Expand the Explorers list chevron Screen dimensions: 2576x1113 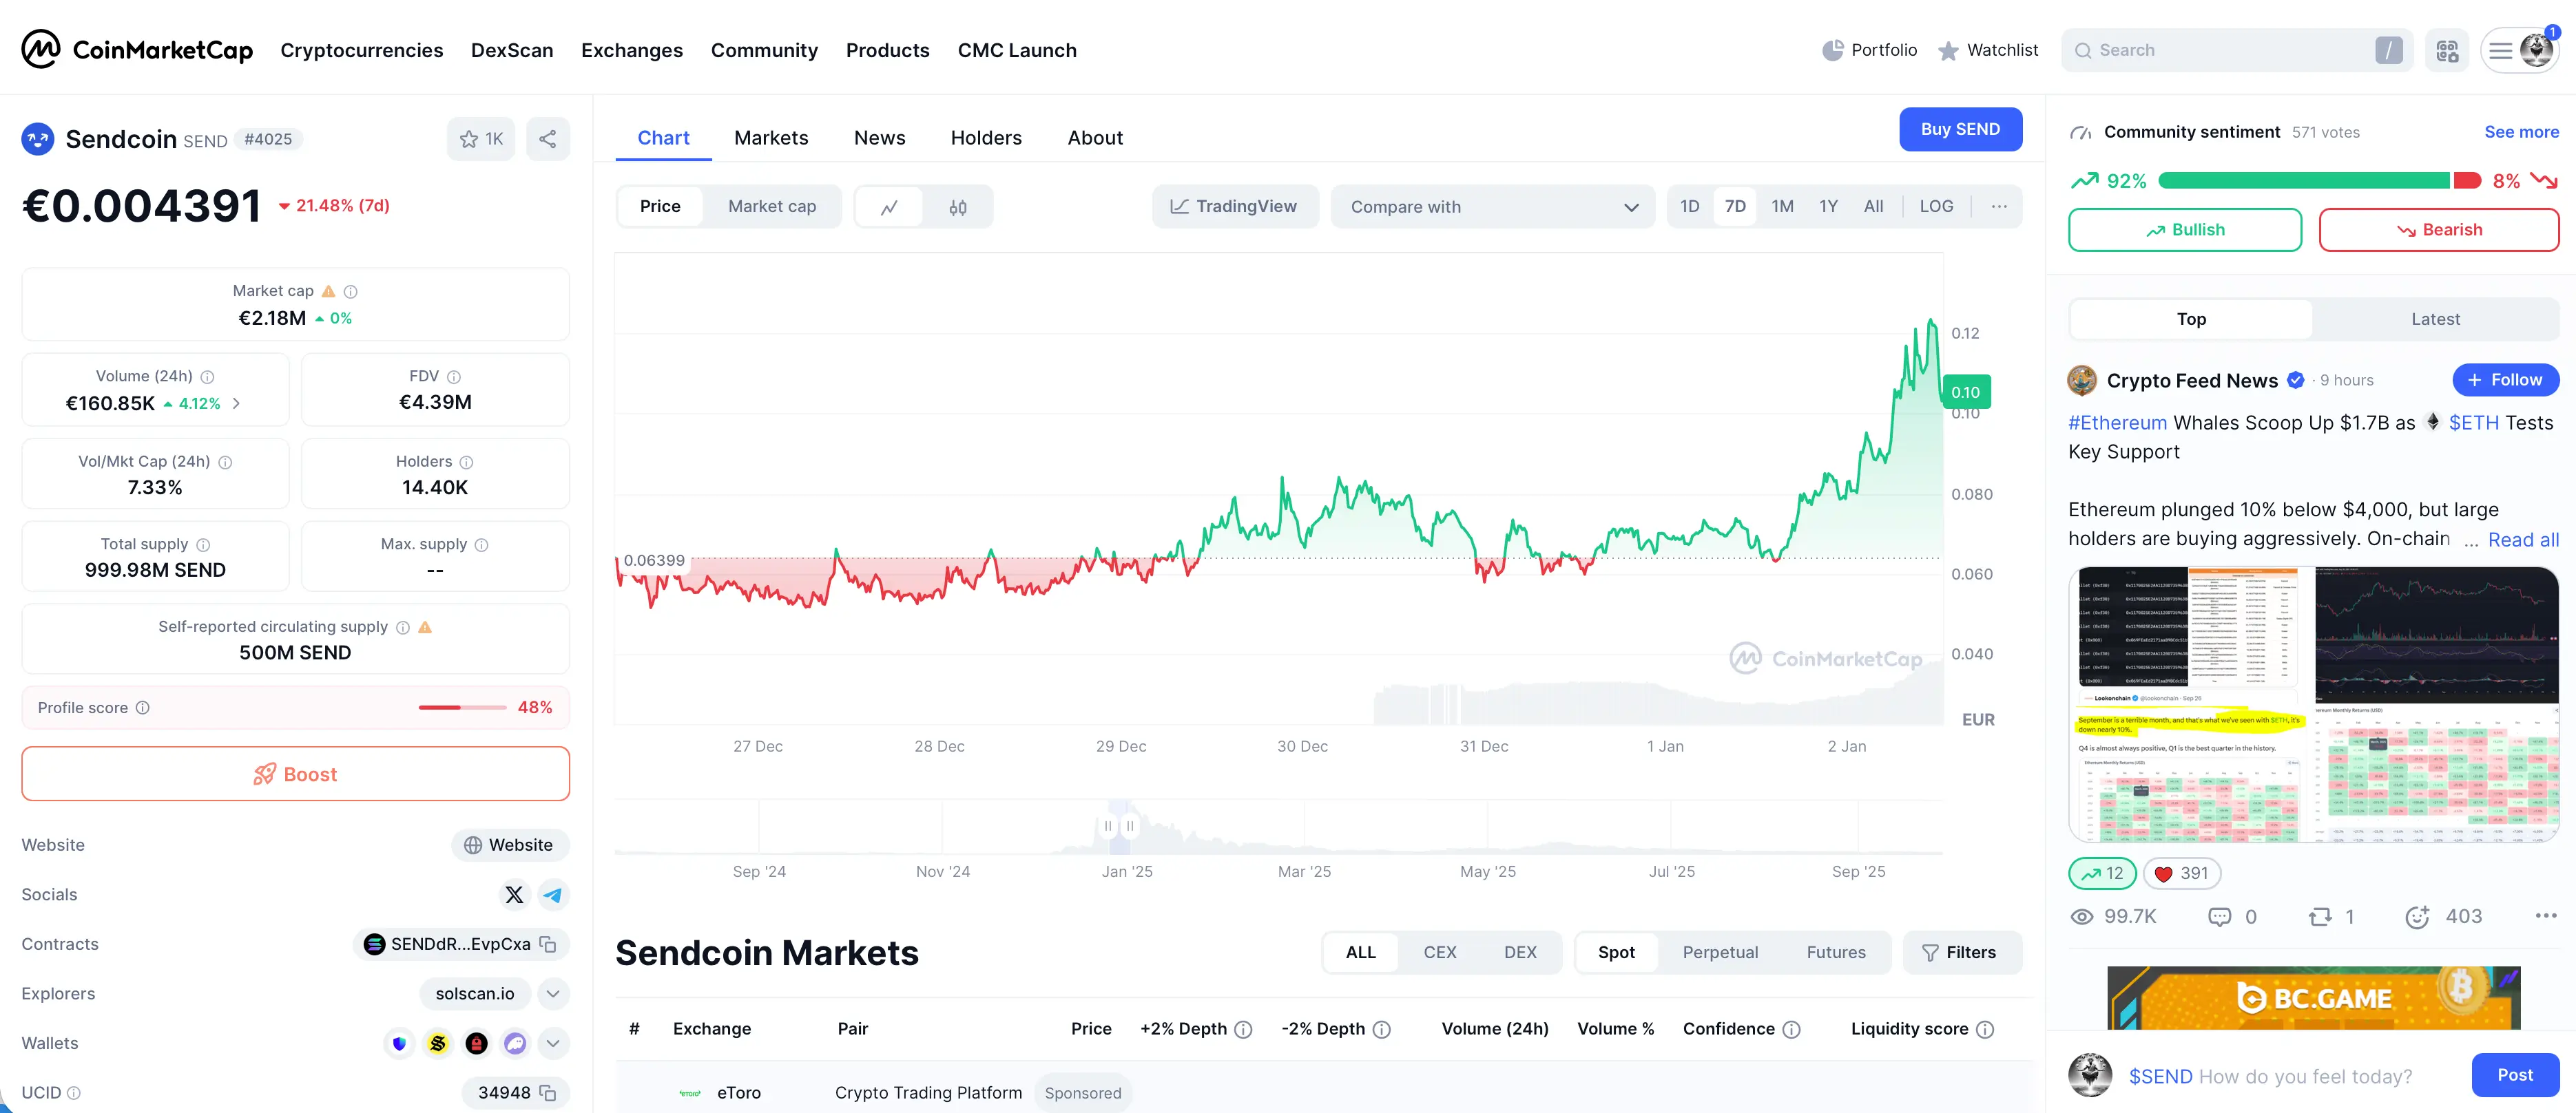pyautogui.click(x=553, y=993)
